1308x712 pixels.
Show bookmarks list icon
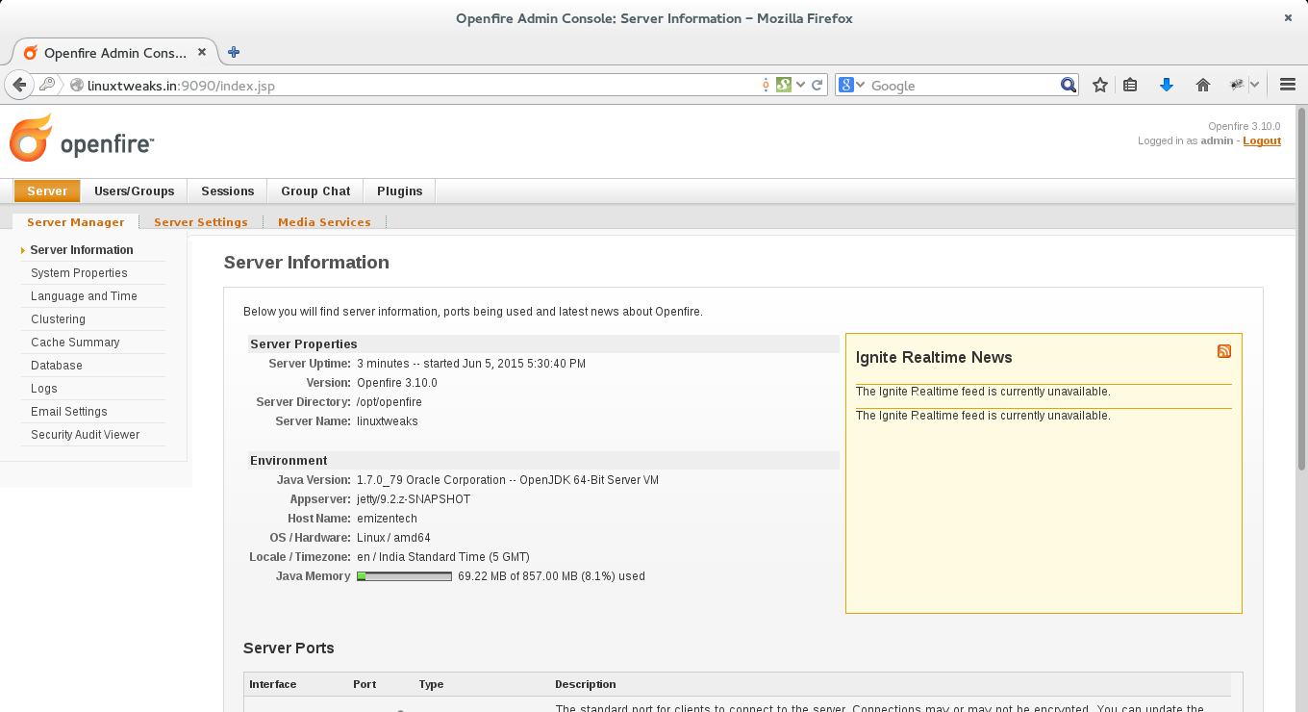click(x=1130, y=85)
